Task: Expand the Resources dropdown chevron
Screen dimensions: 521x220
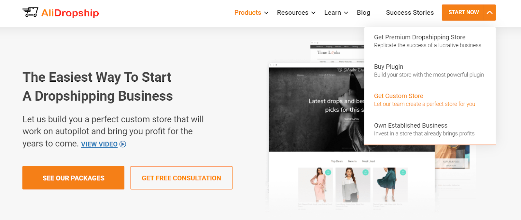Action: (x=313, y=13)
